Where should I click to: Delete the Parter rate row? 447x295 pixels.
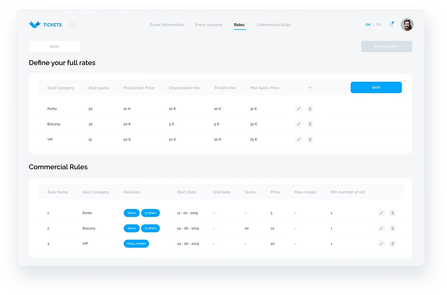310,109
